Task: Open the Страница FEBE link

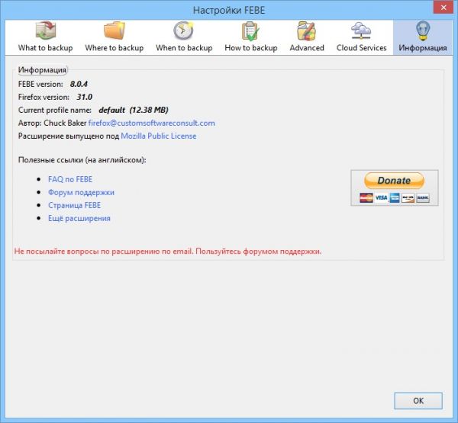Action: [75, 205]
